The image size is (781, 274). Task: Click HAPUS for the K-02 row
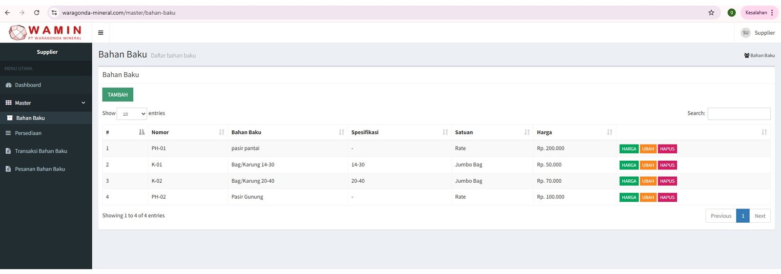pos(667,181)
